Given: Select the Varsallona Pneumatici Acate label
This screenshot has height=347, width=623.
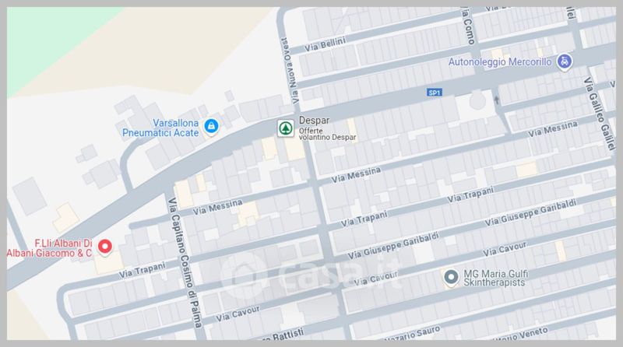Looking at the screenshot, I should pos(160,128).
